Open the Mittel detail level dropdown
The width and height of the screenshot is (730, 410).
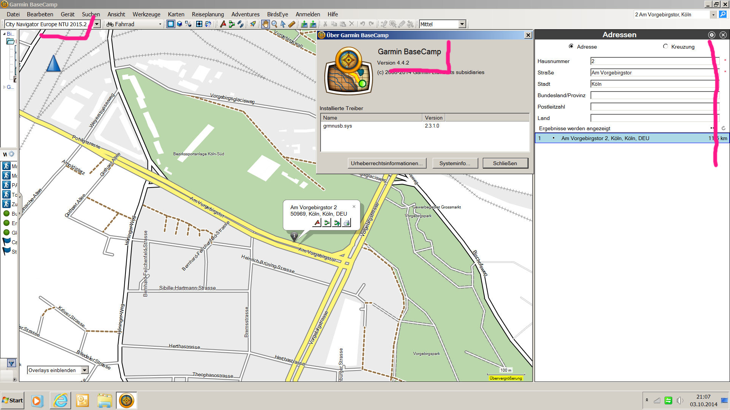click(x=462, y=24)
